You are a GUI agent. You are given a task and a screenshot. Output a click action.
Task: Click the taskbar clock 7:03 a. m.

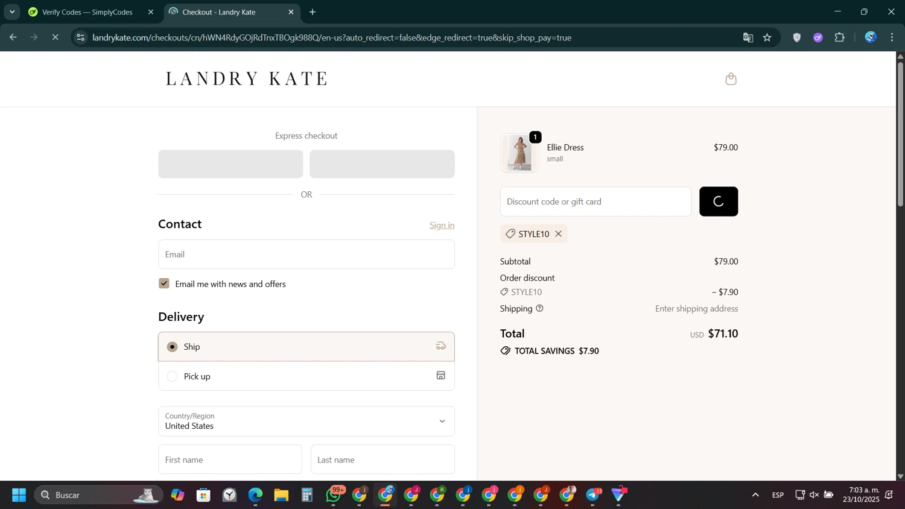point(863,490)
